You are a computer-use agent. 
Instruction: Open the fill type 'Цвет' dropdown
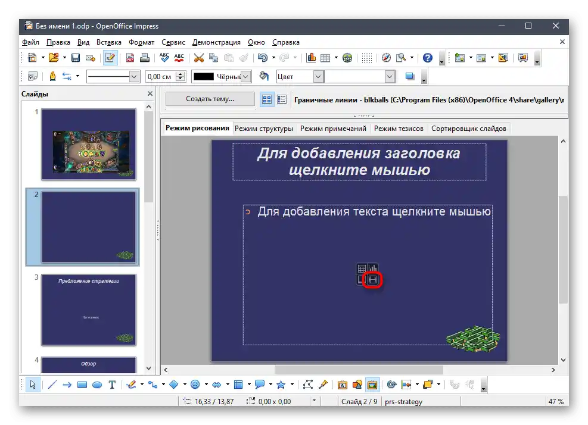point(318,77)
